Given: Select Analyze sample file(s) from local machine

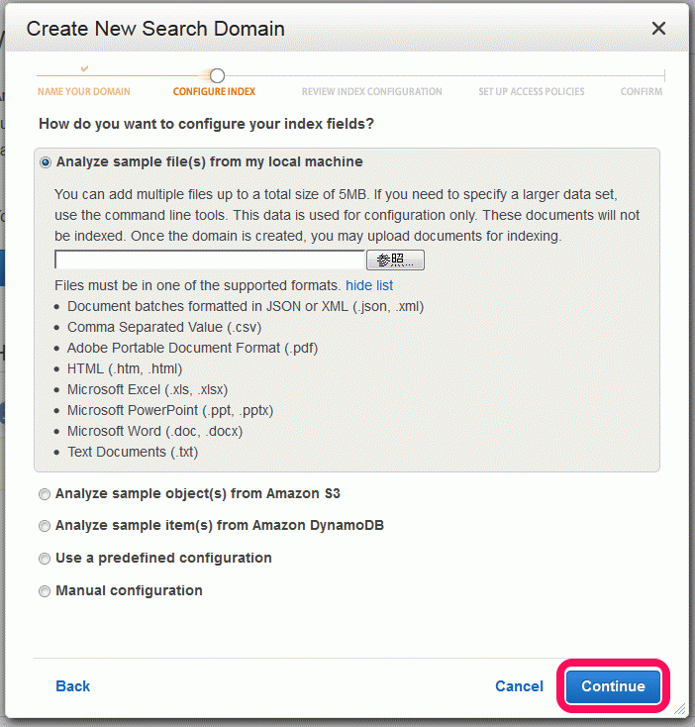Looking at the screenshot, I should point(46,162).
